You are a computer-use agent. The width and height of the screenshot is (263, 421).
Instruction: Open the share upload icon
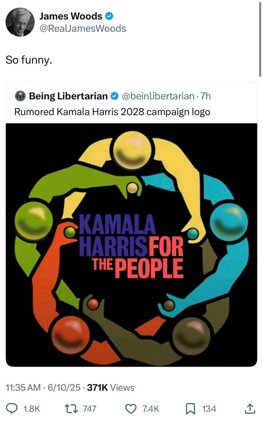point(250,409)
